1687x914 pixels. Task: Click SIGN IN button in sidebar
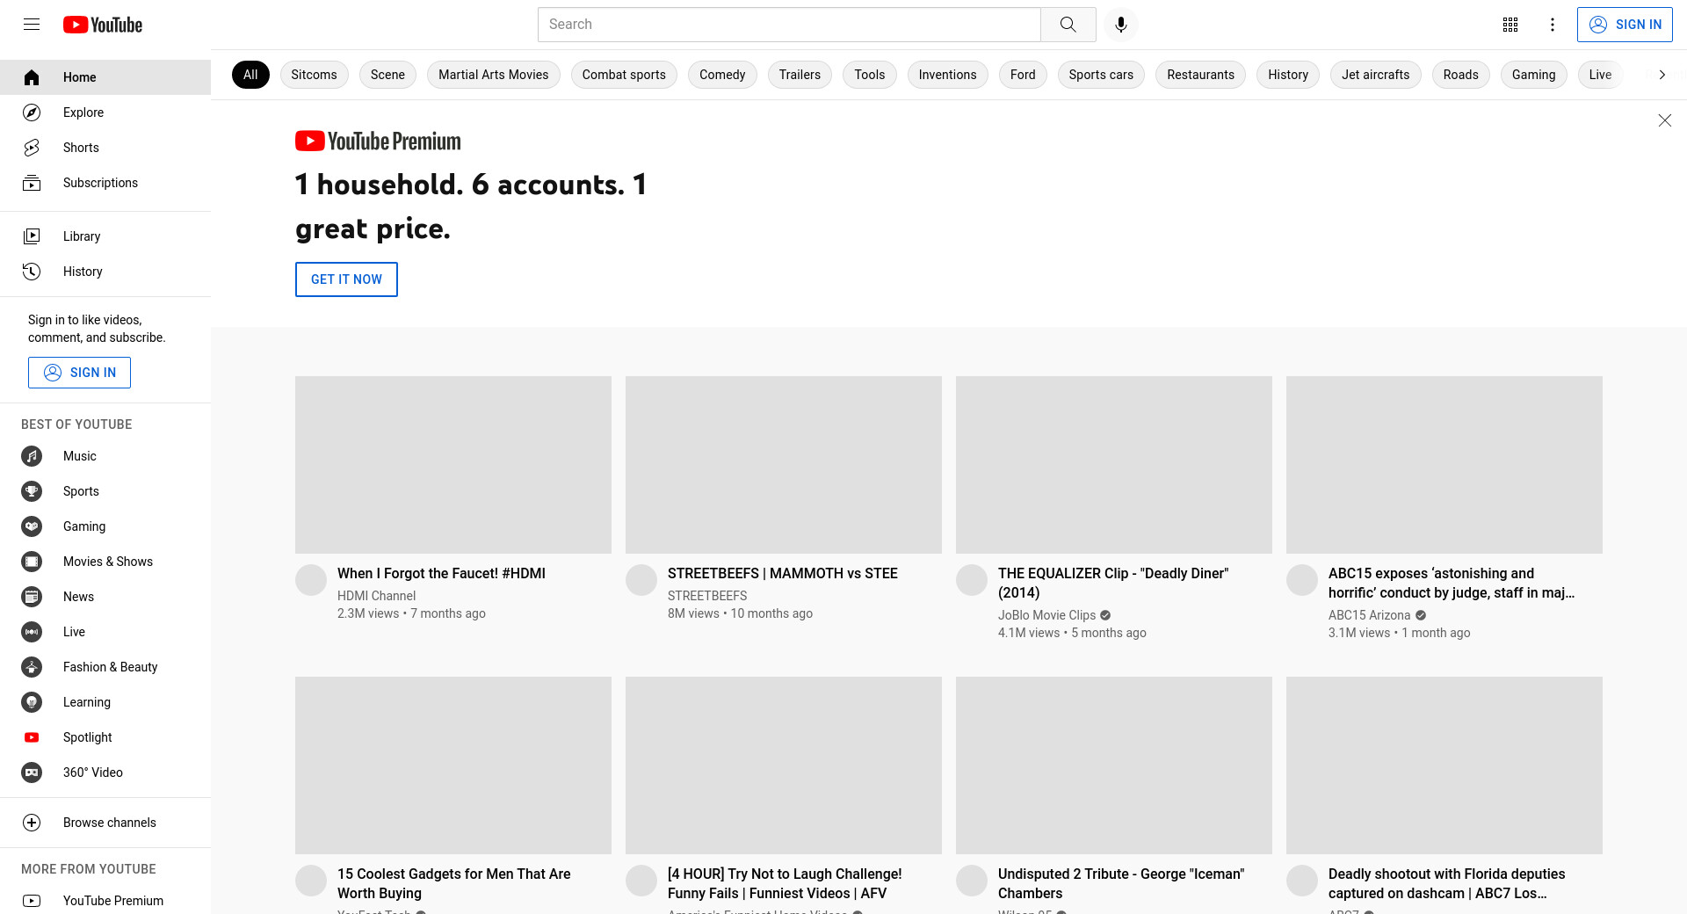pyautogui.click(x=79, y=373)
